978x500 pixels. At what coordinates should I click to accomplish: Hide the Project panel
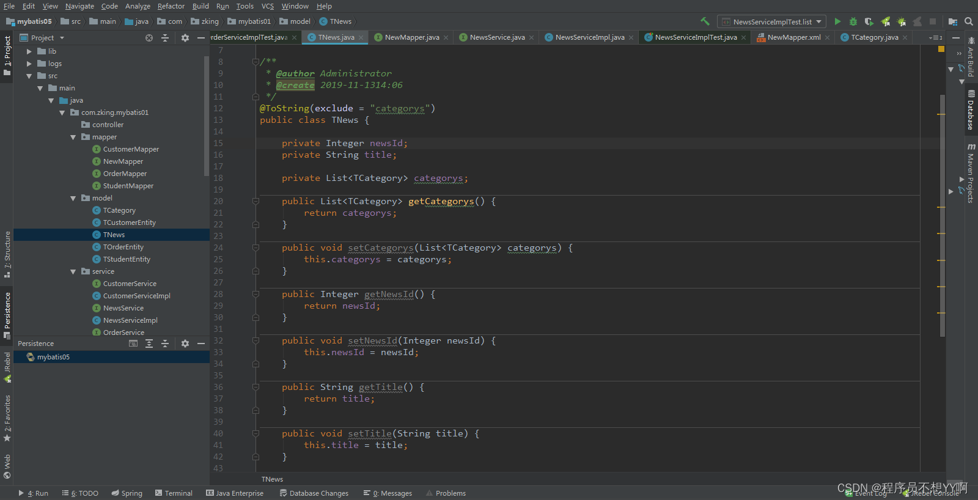pos(201,38)
